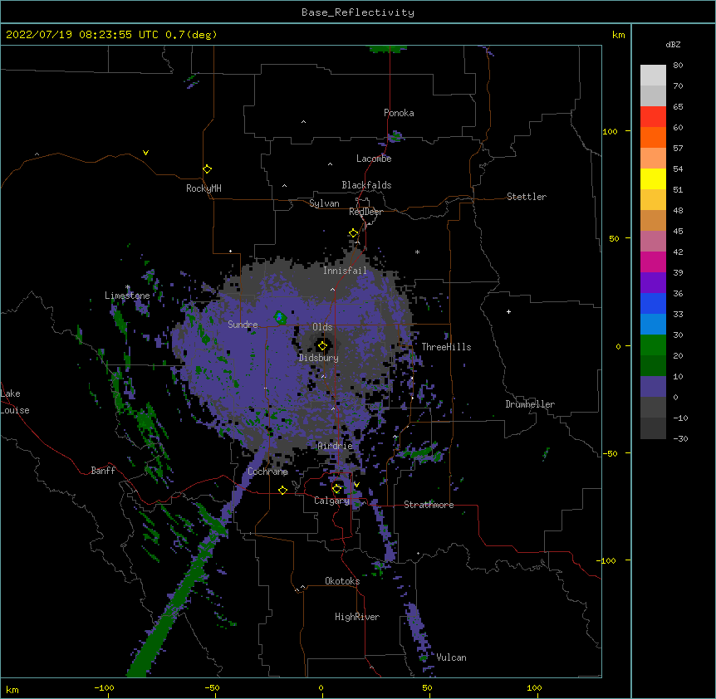This screenshot has width=716, height=699.
Task: Click the Banff label
Action: (x=103, y=471)
